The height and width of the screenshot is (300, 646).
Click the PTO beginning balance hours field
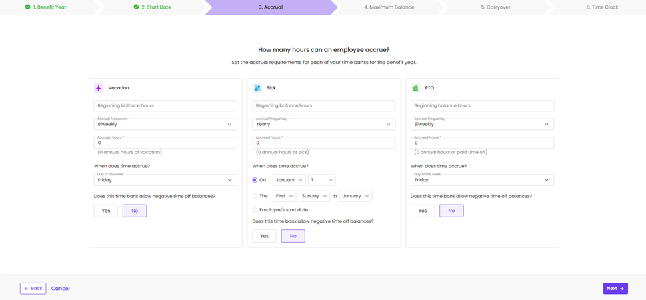tap(482, 105)
